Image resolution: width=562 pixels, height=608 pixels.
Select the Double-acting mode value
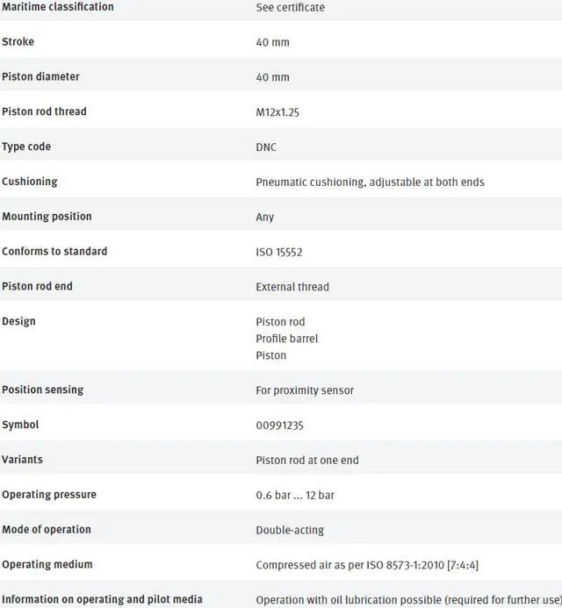pyautogui.click(x=290, y=530)
